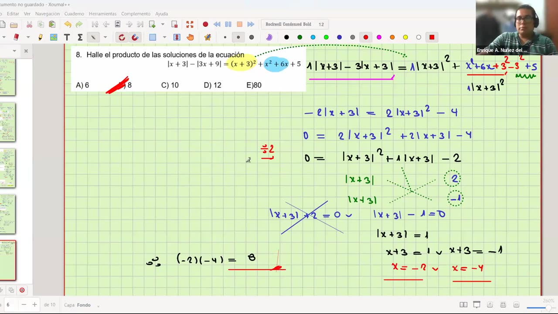Go to the previous page
This screenshot has width=558, height=314.
[106, 24]
